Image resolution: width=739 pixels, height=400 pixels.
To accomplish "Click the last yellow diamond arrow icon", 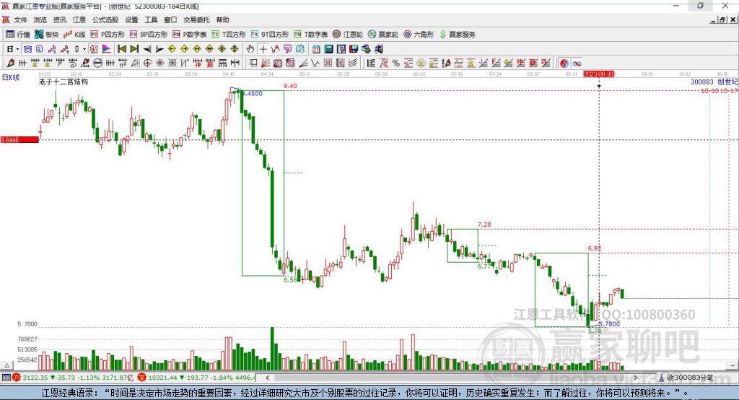I will pos(235,49).
